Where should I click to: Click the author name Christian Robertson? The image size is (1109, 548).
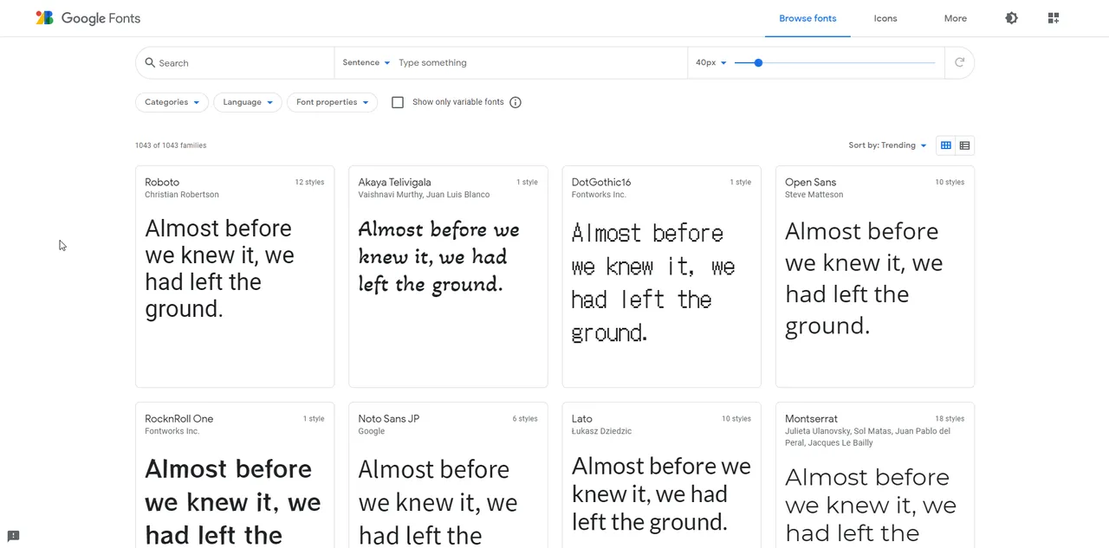click(x=182, y=195)
